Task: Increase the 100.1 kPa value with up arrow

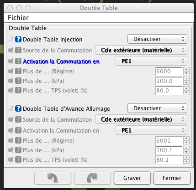Action: point(186,148)
